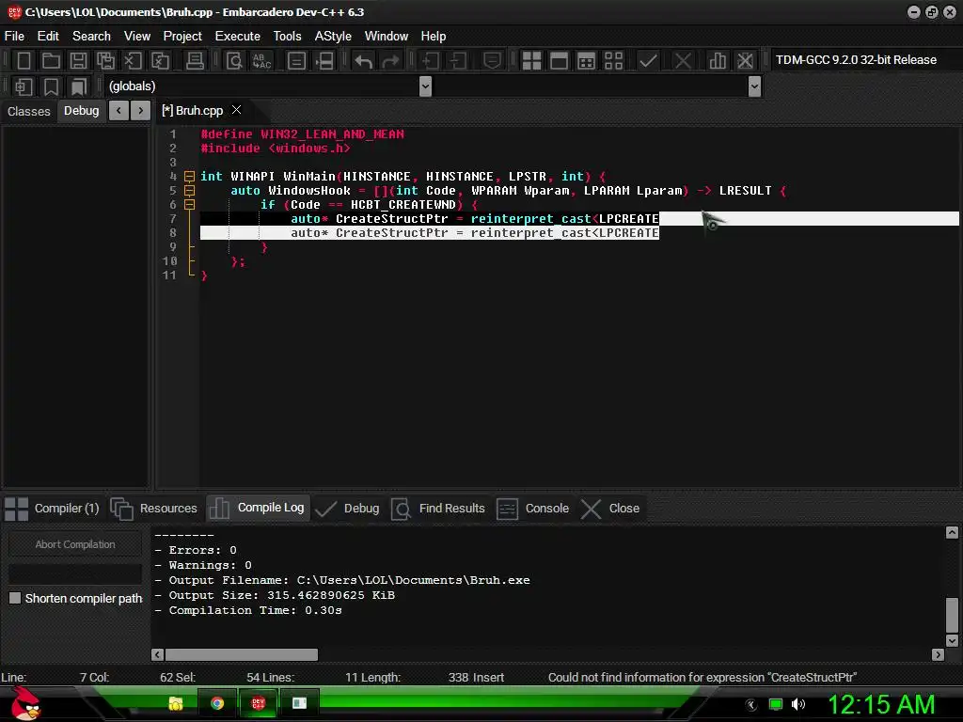Click the Close All files toolbar icon

click(160, 60)
